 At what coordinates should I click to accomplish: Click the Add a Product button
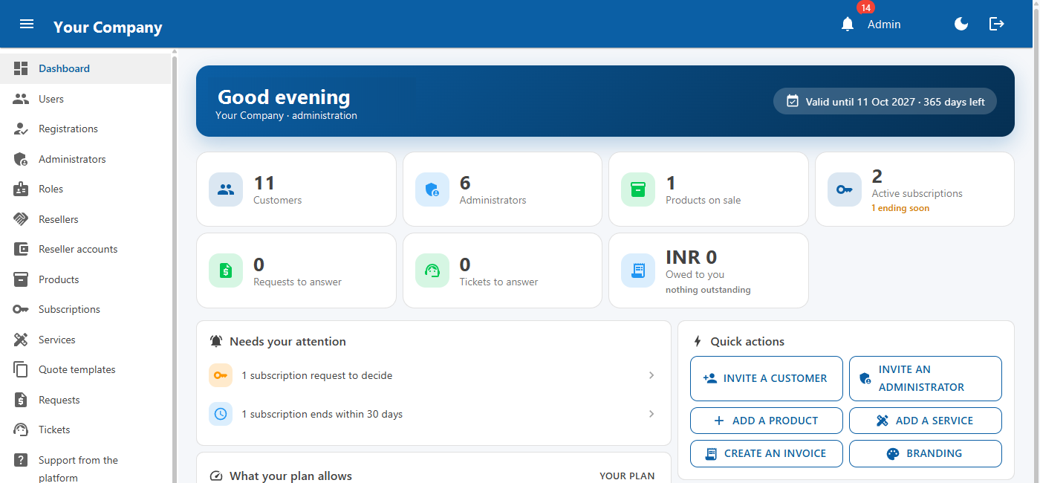[x=767, y=421]
